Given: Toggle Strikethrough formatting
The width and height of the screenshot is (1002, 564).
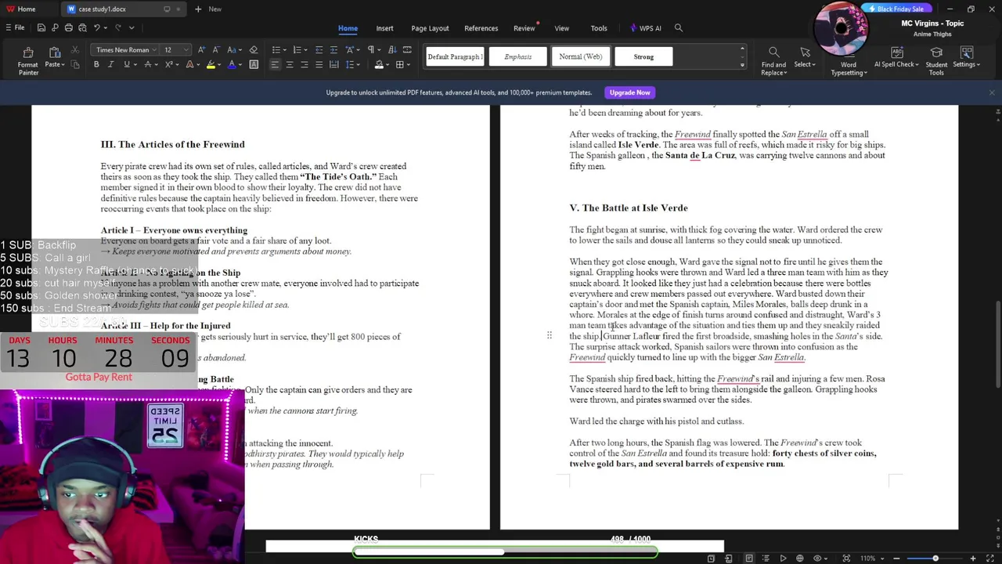Looking at the screenshot, I should (146, 64).
